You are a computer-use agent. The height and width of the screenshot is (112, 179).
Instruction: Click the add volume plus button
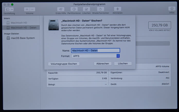click(27, 9)
